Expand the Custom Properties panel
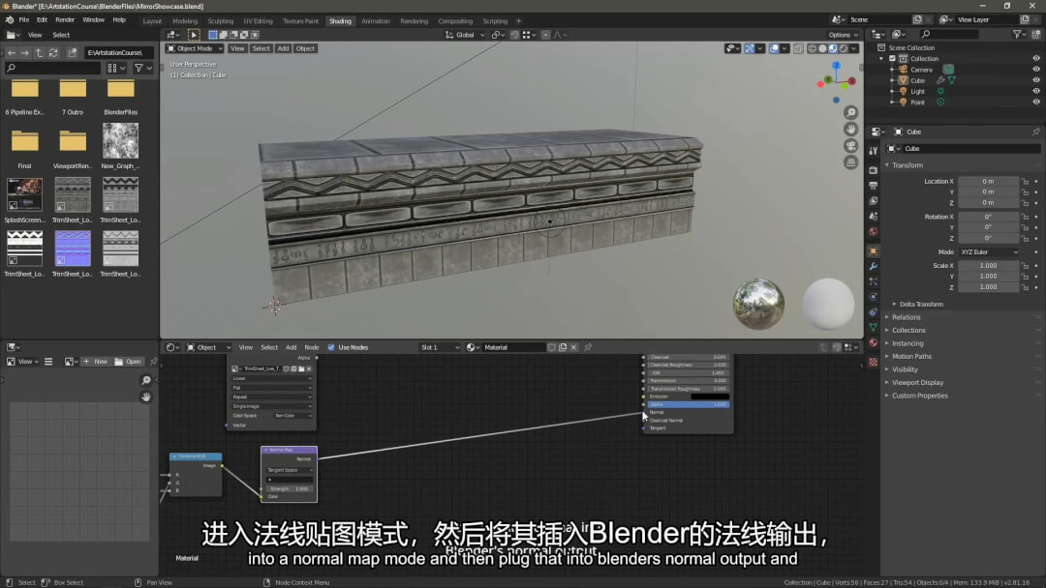Image resolution: width=1046 pixels, height=588 pixels. click(918, 396)
